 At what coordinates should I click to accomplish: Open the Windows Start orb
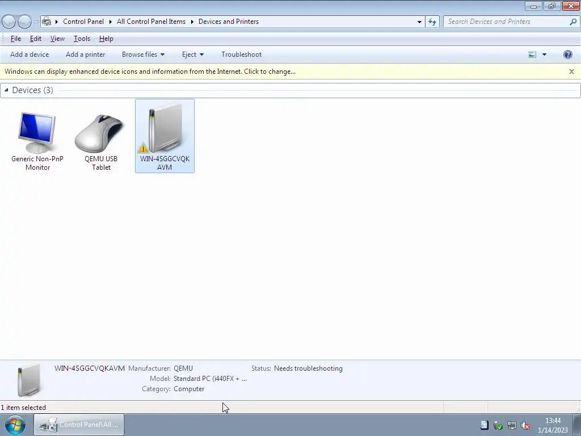pyautogui.click(x=15, y=425)
